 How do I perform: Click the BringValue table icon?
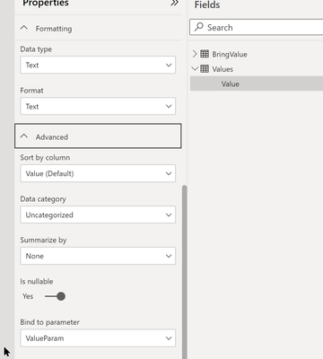(x=205, y=54)
